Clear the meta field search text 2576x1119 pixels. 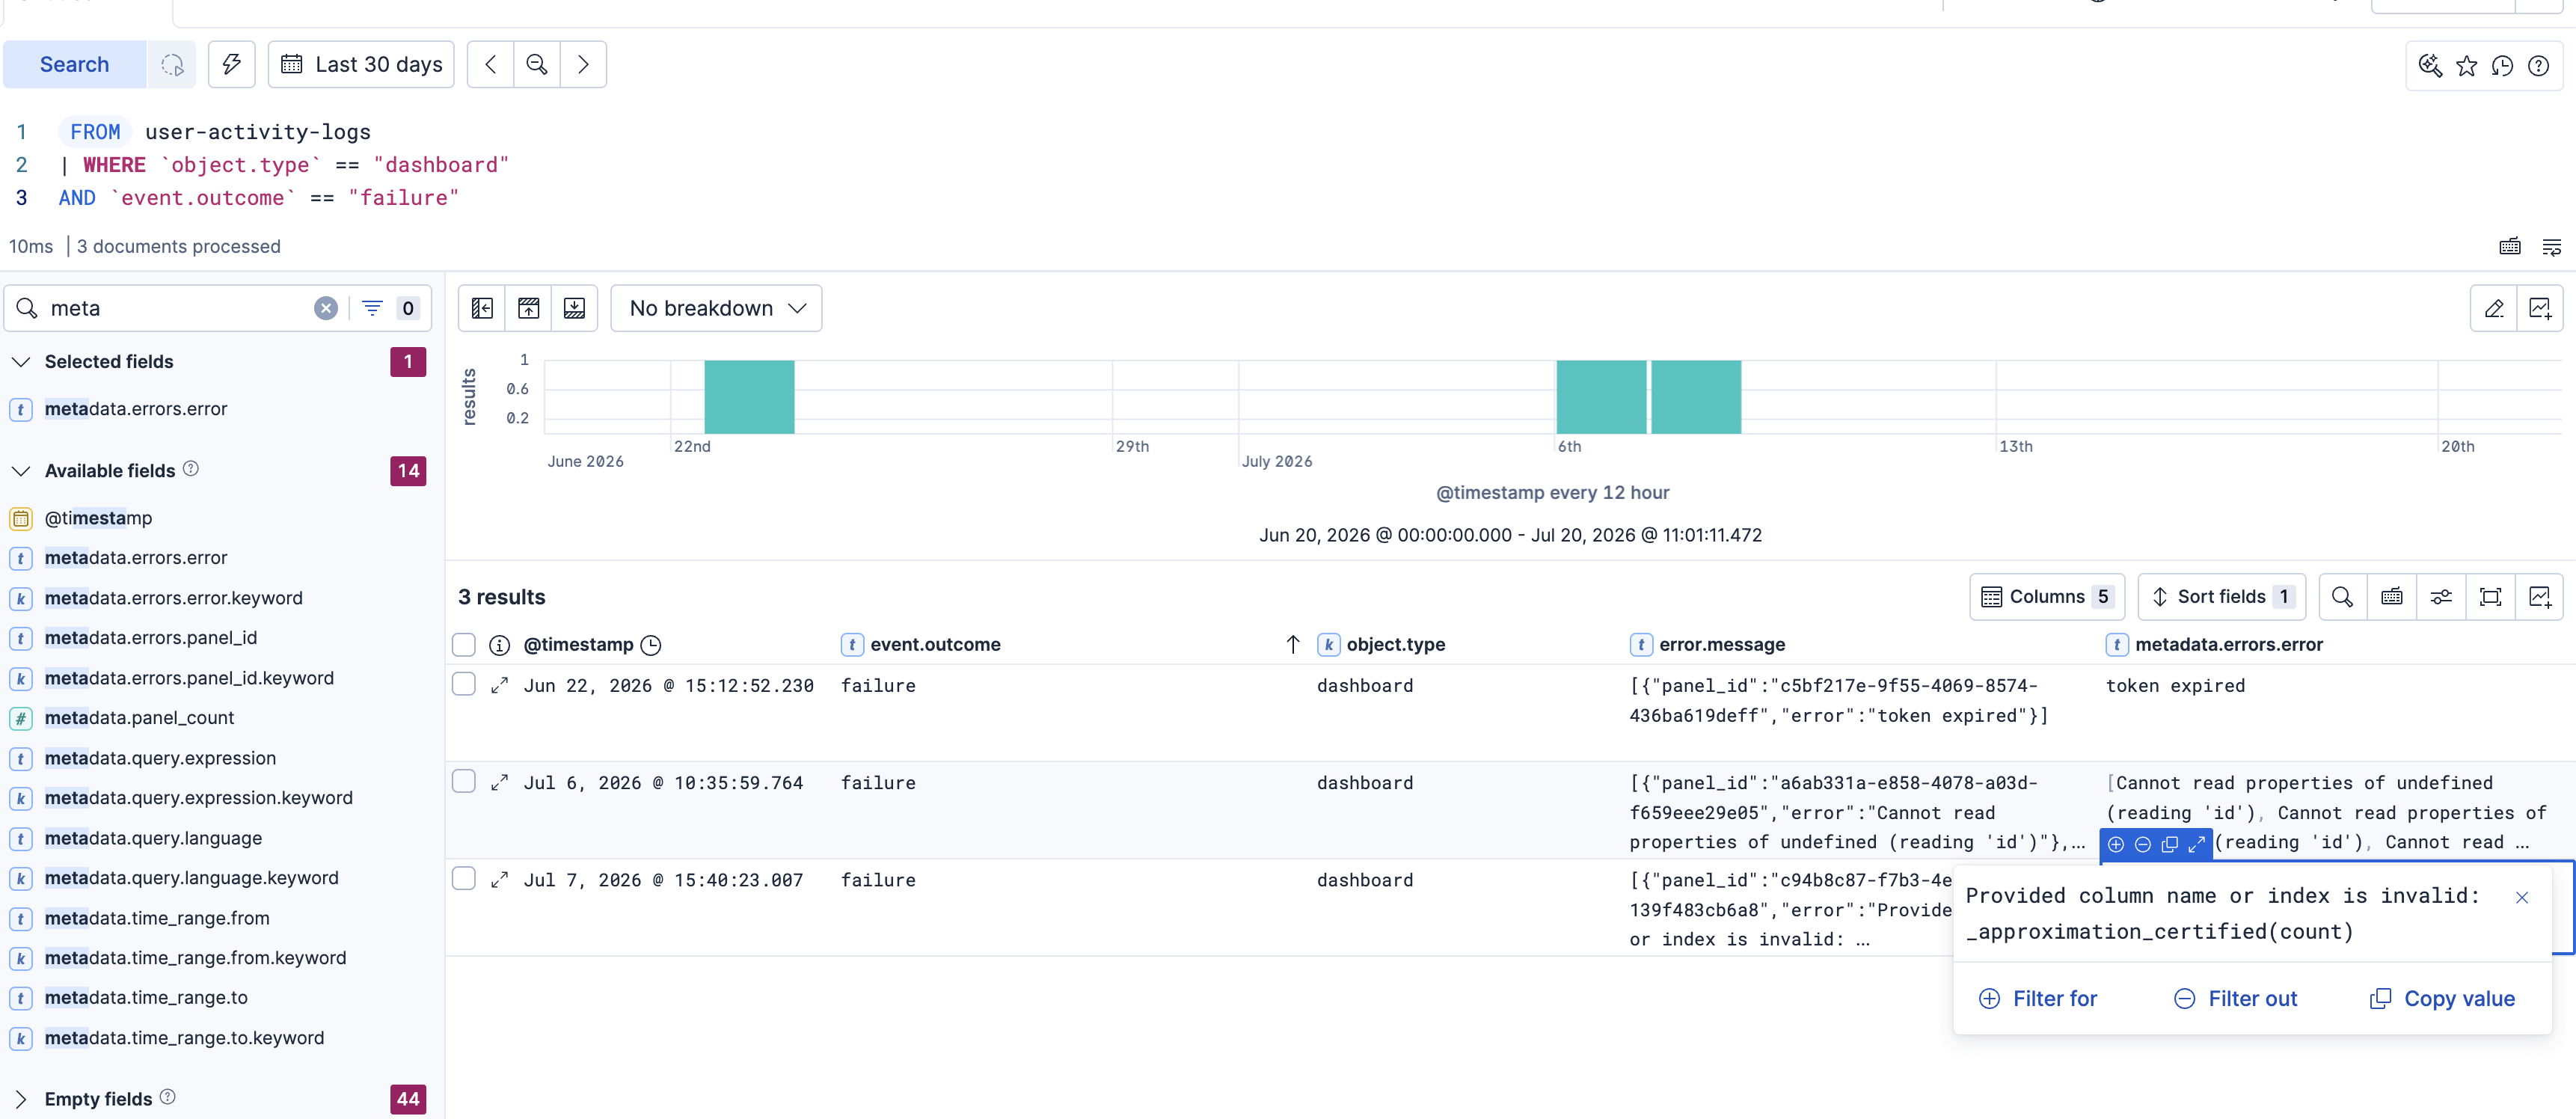326,308
